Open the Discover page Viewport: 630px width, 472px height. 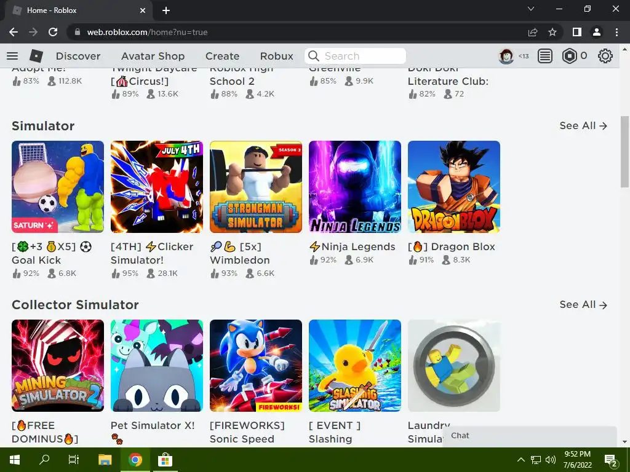pos(78,56)
